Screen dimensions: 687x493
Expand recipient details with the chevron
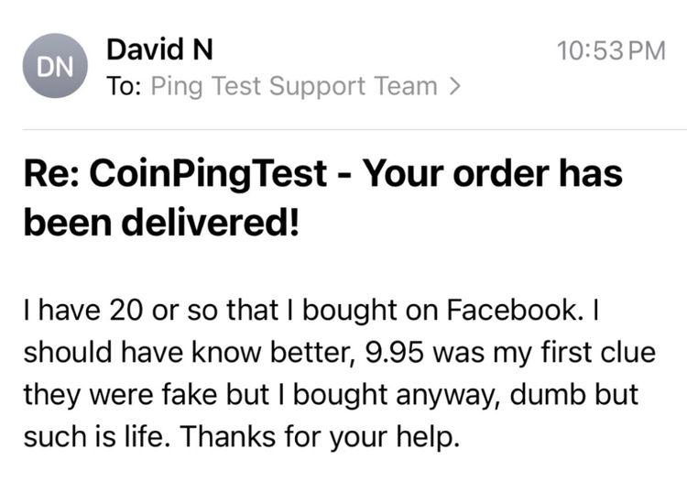click(453, 87)
